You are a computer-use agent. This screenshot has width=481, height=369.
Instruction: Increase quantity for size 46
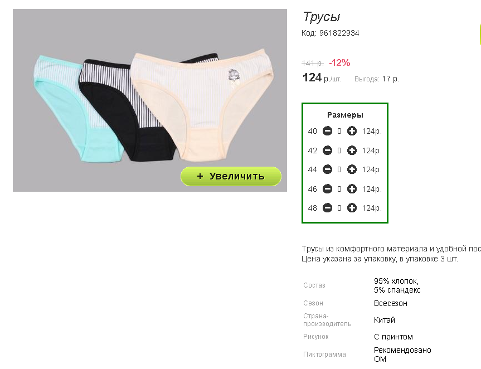pyautogui.click(x=352, y=189)
